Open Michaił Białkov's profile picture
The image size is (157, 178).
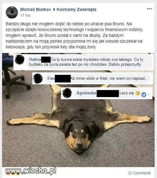click(x=12, y=12)
